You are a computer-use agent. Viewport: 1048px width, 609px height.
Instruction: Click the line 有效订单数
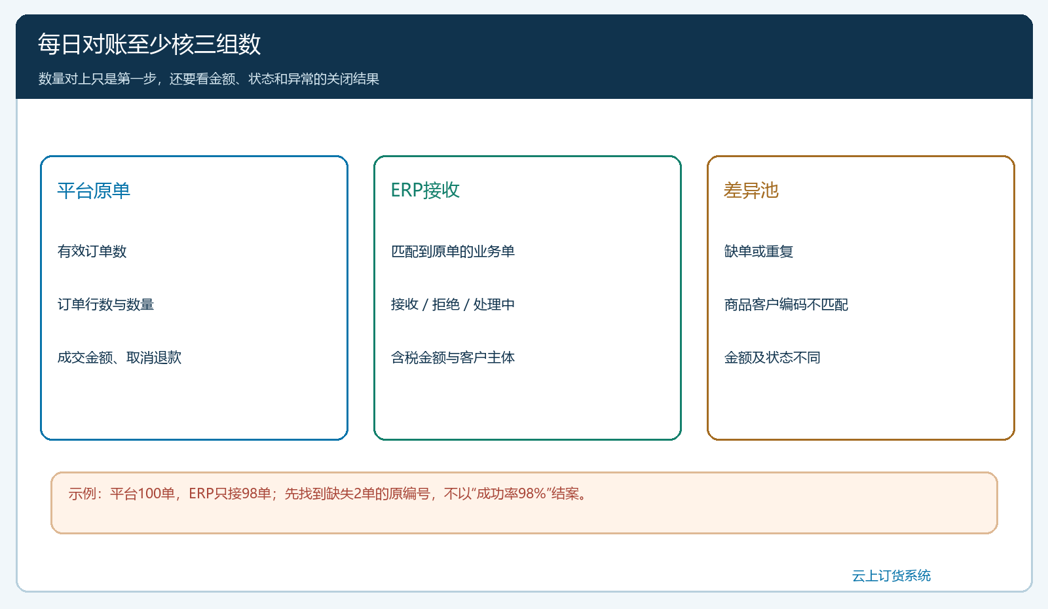[92, 251]
